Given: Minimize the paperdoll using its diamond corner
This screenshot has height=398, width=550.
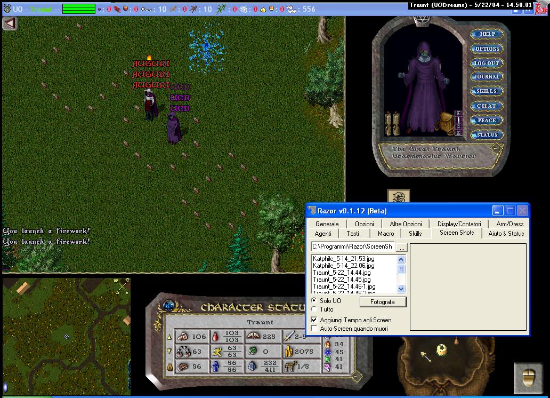Looking at the screenshot, I should (x=496, y=149).
